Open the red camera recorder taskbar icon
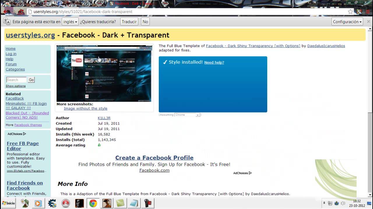Image resolution: width=373 pixels, height=209 pixels. click(x=148, y=203)
